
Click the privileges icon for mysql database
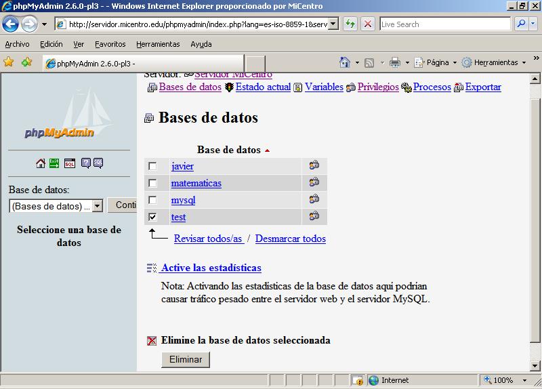[314, 199]
